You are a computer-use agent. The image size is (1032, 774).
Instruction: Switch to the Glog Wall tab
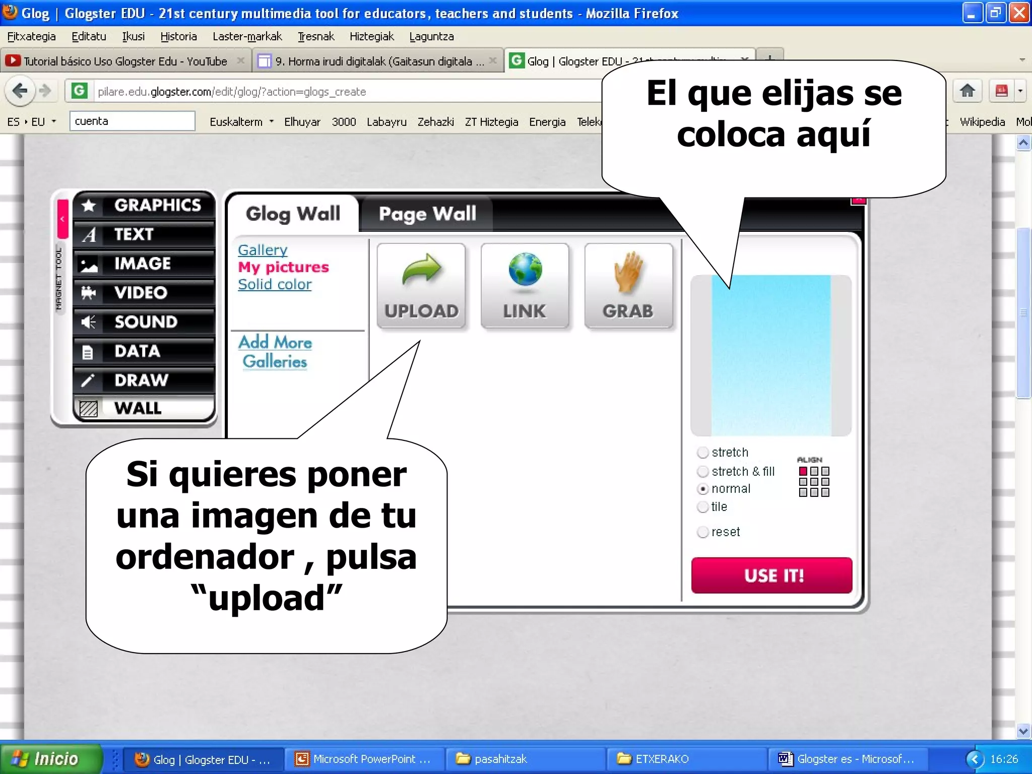[293, 214]
